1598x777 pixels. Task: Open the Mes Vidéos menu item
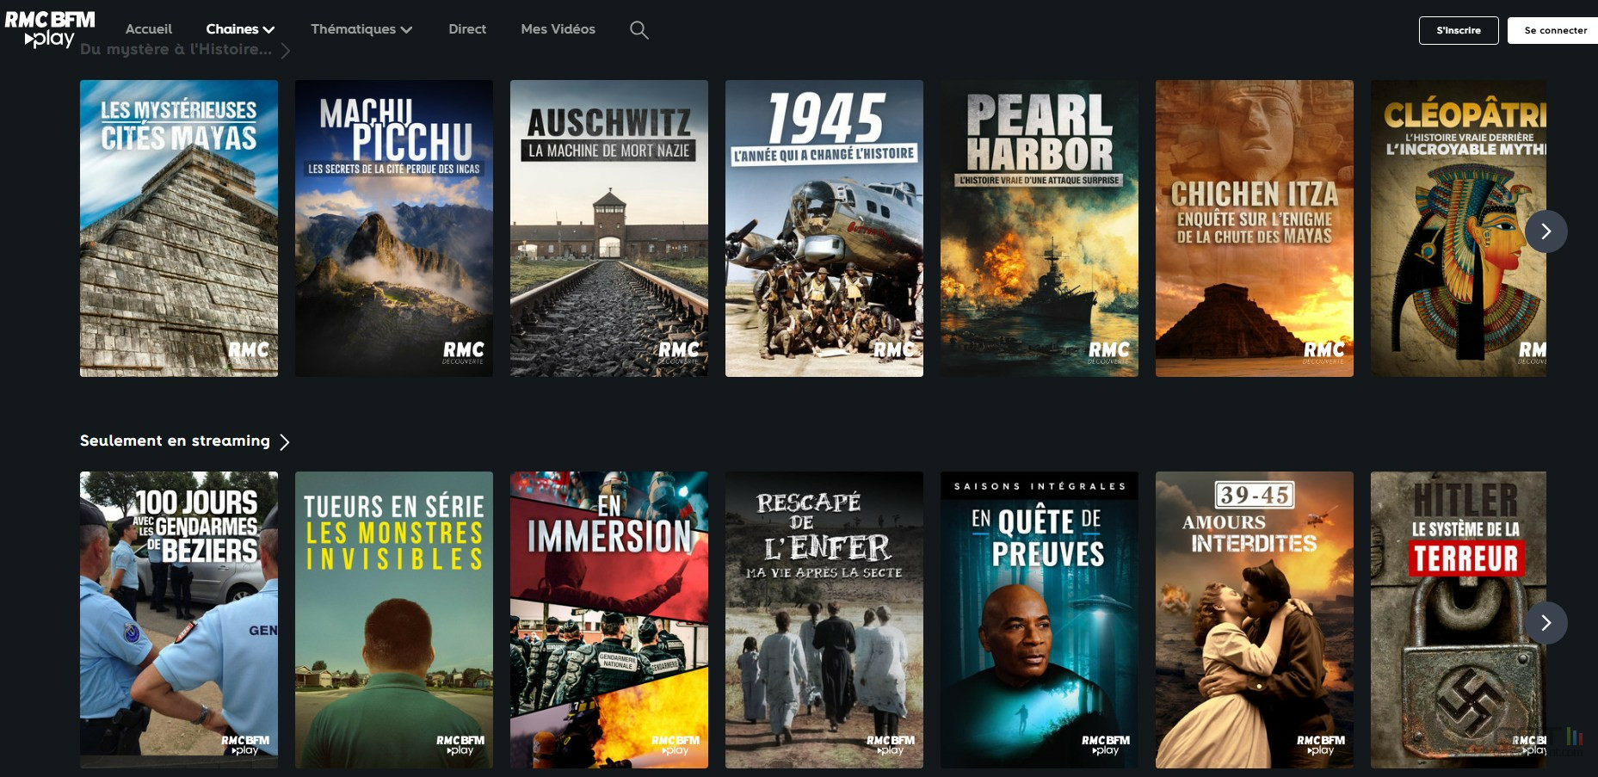click(558, 29)
